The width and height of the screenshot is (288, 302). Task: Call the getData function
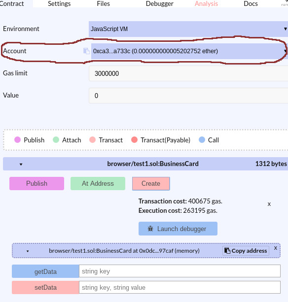pos(45,271)
